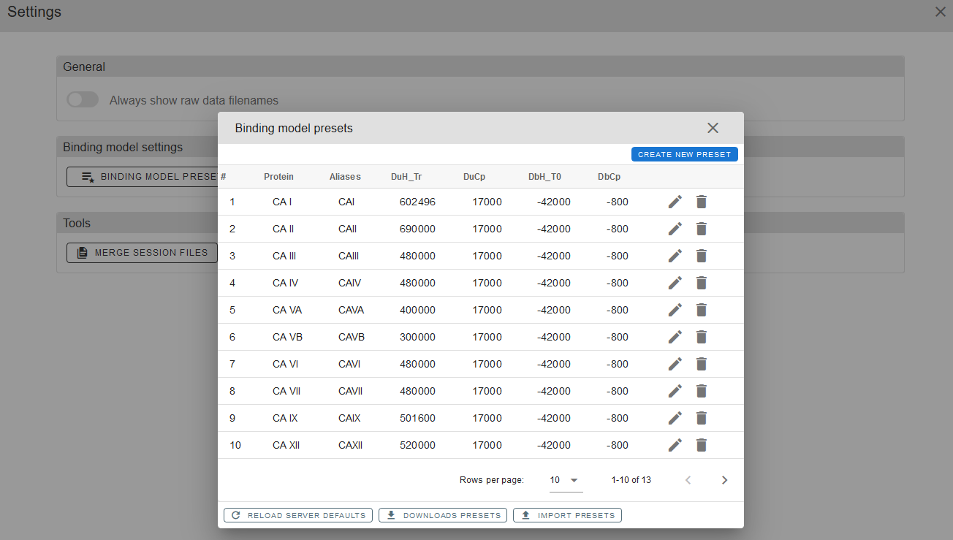This screenshot has width=953, height=540.
Task: Edit the CA I preset with pencil icon
Action: click(x=675, y=202)
